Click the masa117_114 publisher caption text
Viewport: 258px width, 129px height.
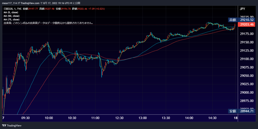click(x=41, y=3)
